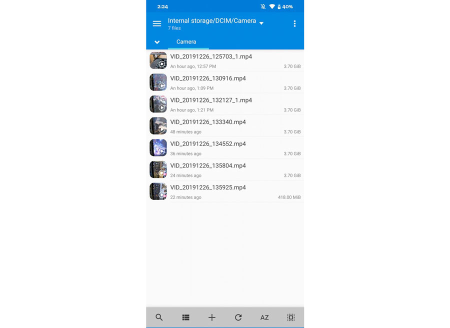Viewport: 450px width, 328px height.
Task: Click 'An hour ago, 12:57 PM' timestamp
Action: (x=193, y=66)
